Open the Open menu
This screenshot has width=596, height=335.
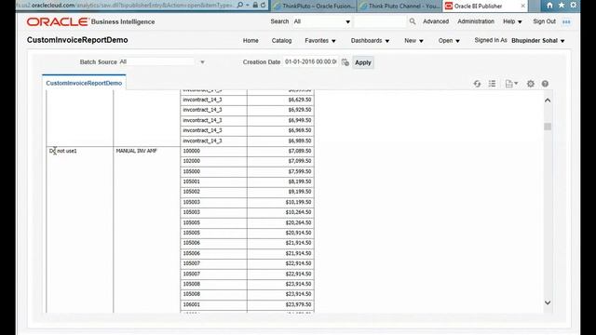449,41
